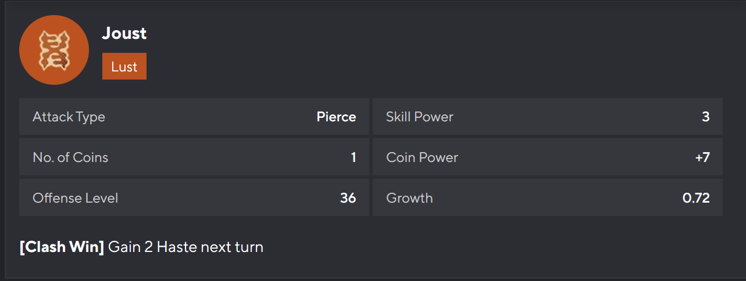This screenshot has width=746, height=281.
Task: Click the Lust affinity tag
Action: click(x=124, y=67)
